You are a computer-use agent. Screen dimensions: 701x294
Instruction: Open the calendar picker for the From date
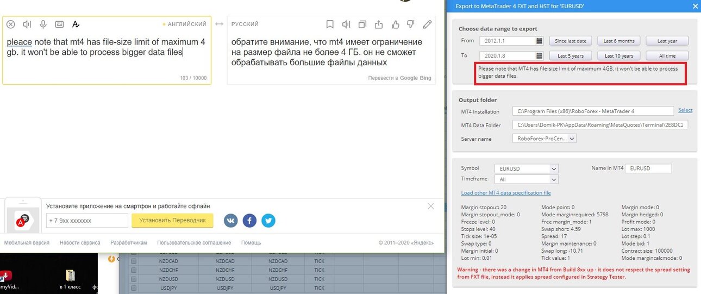click(x=539, y=41)
